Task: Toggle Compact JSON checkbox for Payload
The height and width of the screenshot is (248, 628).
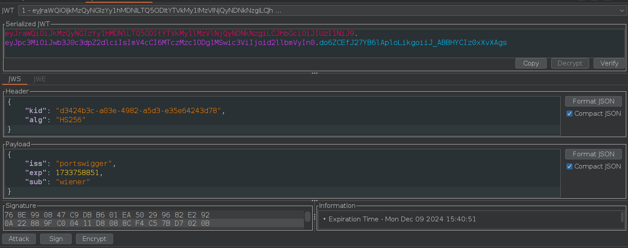Action: click(569, 166)
